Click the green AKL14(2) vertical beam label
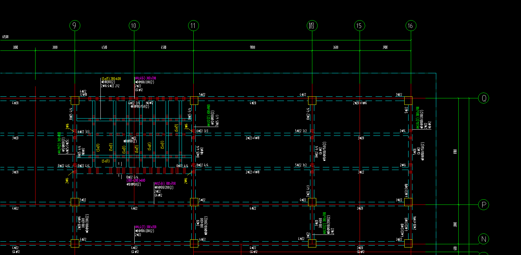Image resolution: width=521 pixels, height=255 pixels. tap(418, 118)
